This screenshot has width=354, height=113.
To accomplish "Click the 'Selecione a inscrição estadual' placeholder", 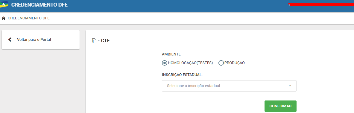I will click(193, 86).
